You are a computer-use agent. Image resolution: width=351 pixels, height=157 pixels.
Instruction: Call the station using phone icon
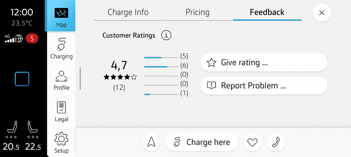click(276, 142)
